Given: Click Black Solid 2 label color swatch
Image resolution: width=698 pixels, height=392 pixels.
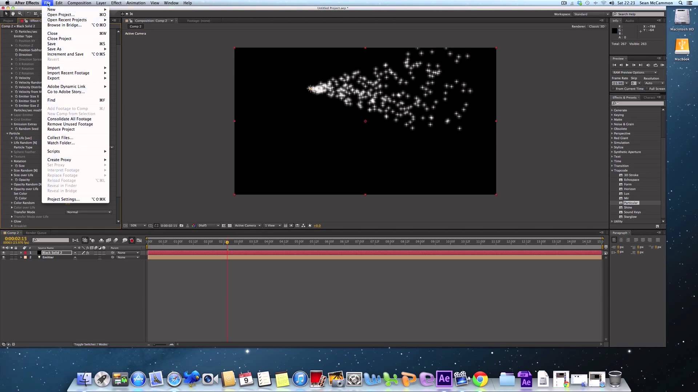Looking at the screenshot, I should pos(25,253).
